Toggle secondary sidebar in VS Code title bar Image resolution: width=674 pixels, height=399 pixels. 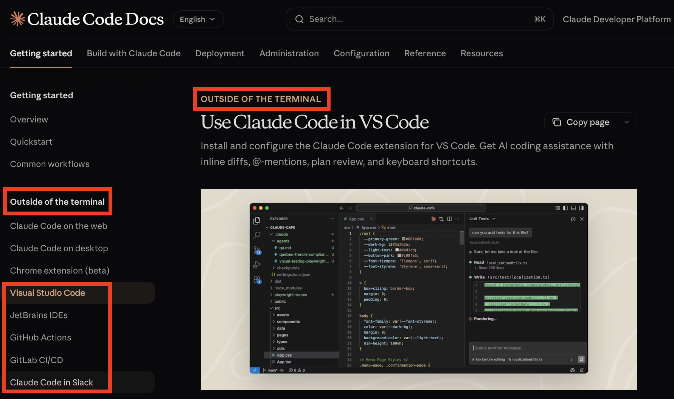pyautogui.click(x=581, y=208)
